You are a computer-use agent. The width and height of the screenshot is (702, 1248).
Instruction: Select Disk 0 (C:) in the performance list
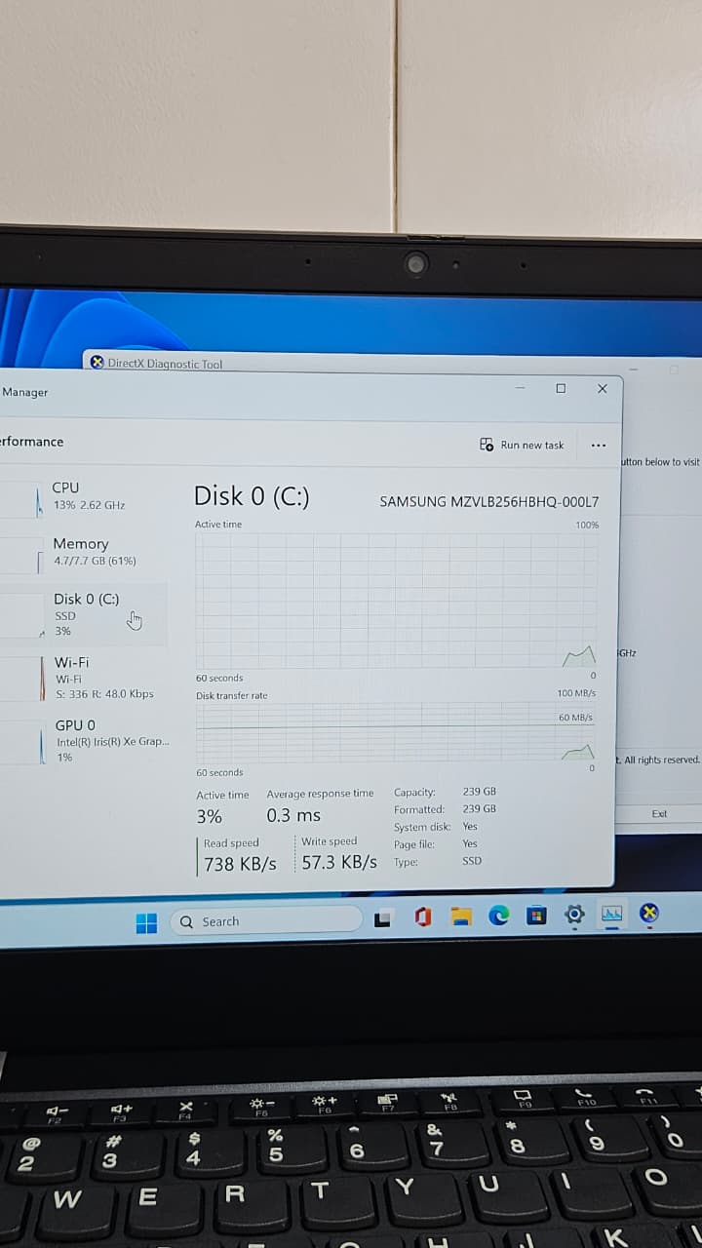pos(84,614)
